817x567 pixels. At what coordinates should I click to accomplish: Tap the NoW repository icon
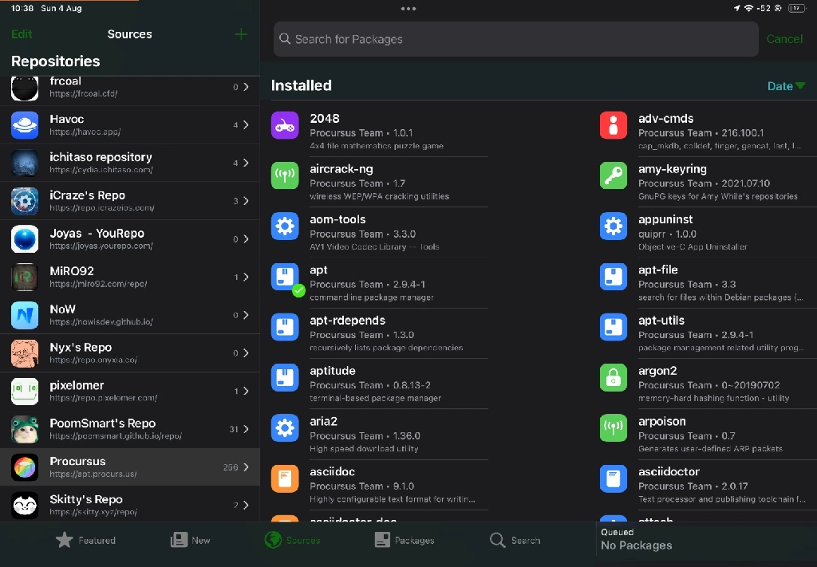pyautogui.click(x=25, y=315)
